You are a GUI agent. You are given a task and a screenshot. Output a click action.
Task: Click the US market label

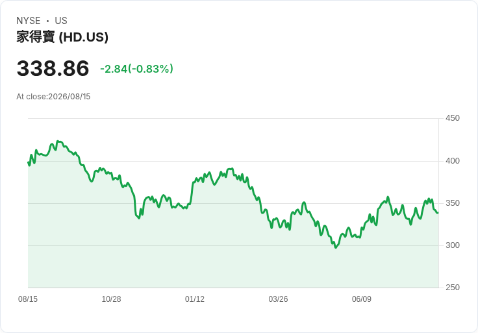[x=61, y=21]
